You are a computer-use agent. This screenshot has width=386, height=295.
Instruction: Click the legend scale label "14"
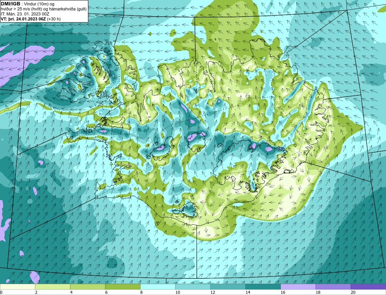coord(248,292)
